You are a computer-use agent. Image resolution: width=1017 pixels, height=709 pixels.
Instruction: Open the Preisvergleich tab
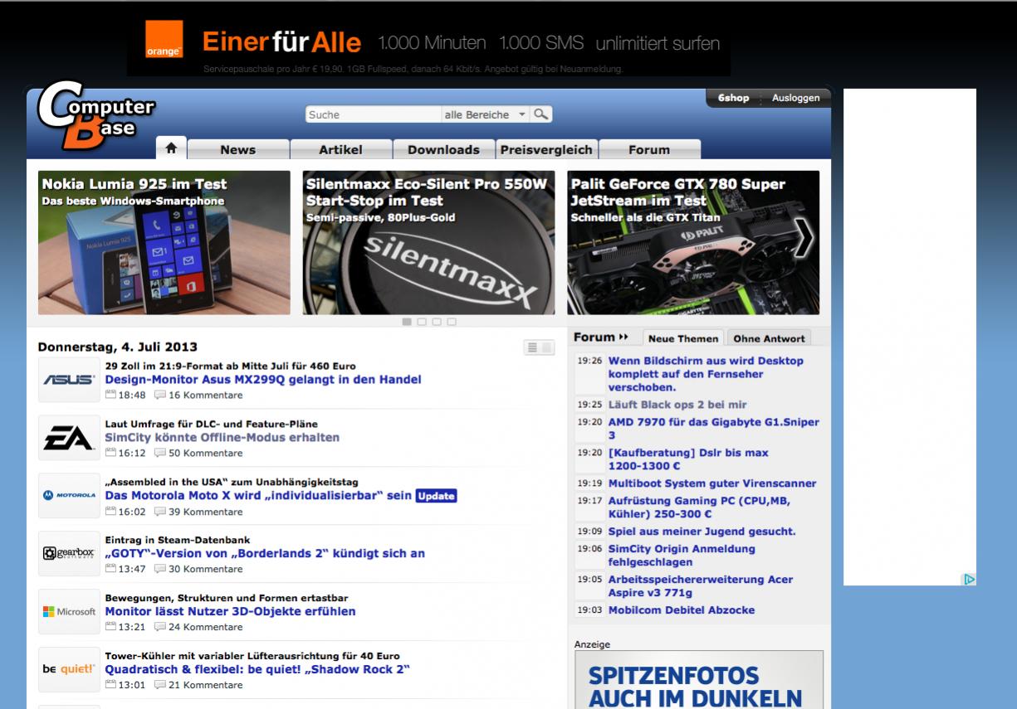pyautogui.click(x=546, y=149)
